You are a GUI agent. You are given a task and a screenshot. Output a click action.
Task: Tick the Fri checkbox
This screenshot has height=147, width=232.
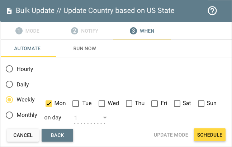[155, 104]
